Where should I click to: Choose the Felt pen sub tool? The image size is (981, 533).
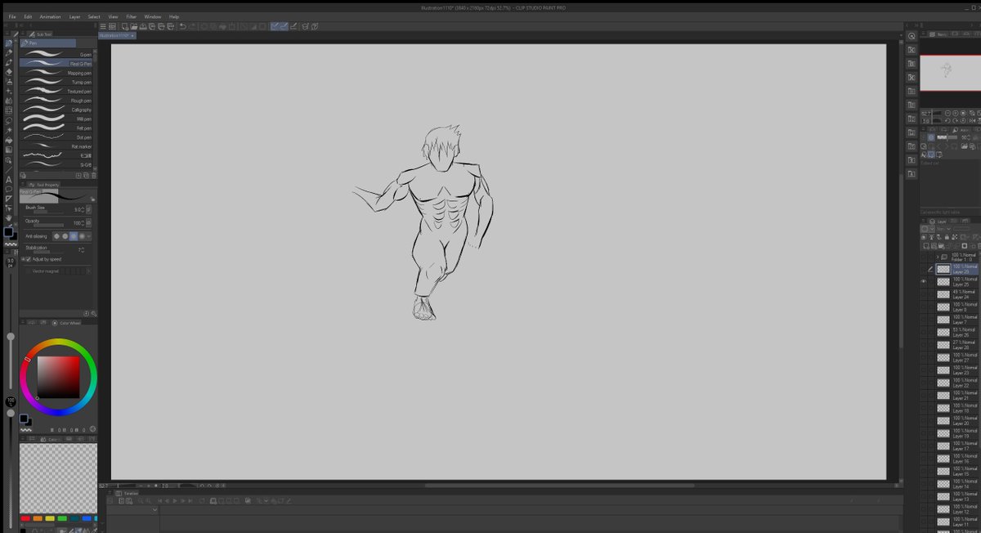coord(57,128)
